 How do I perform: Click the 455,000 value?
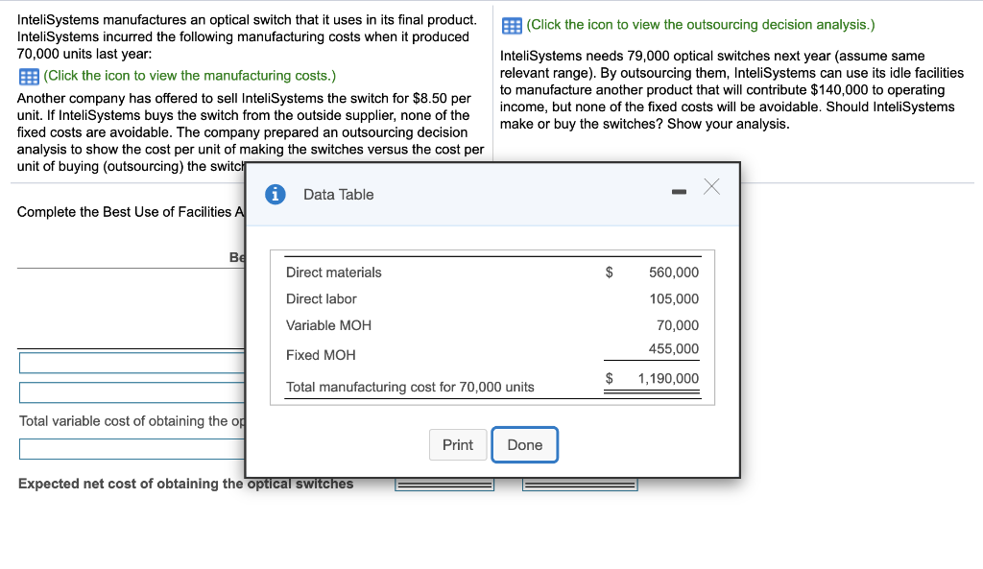click(673, 349)
